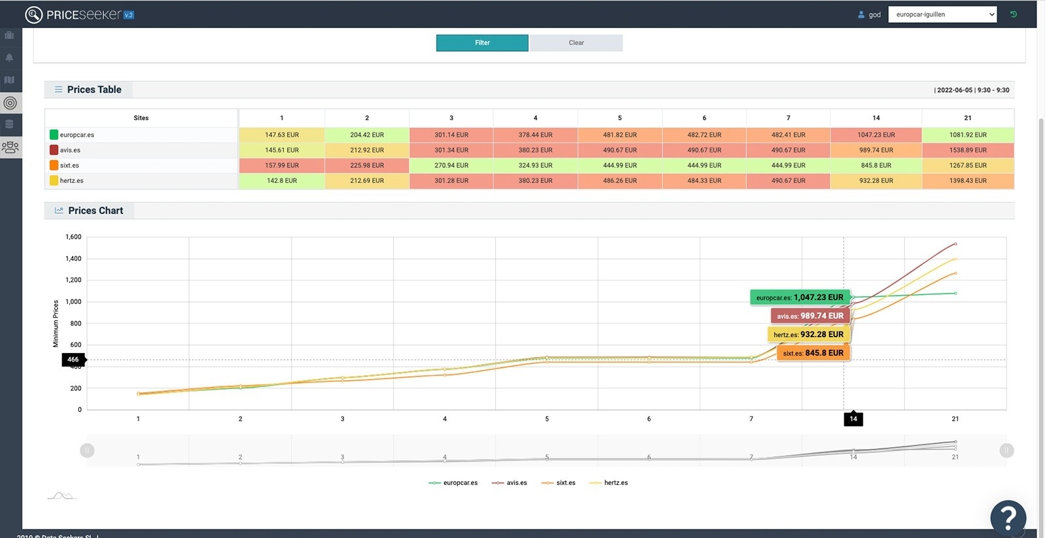Click the Prices Table list icon
Viewport: 1045px width, 538px height.
[58, 90]
